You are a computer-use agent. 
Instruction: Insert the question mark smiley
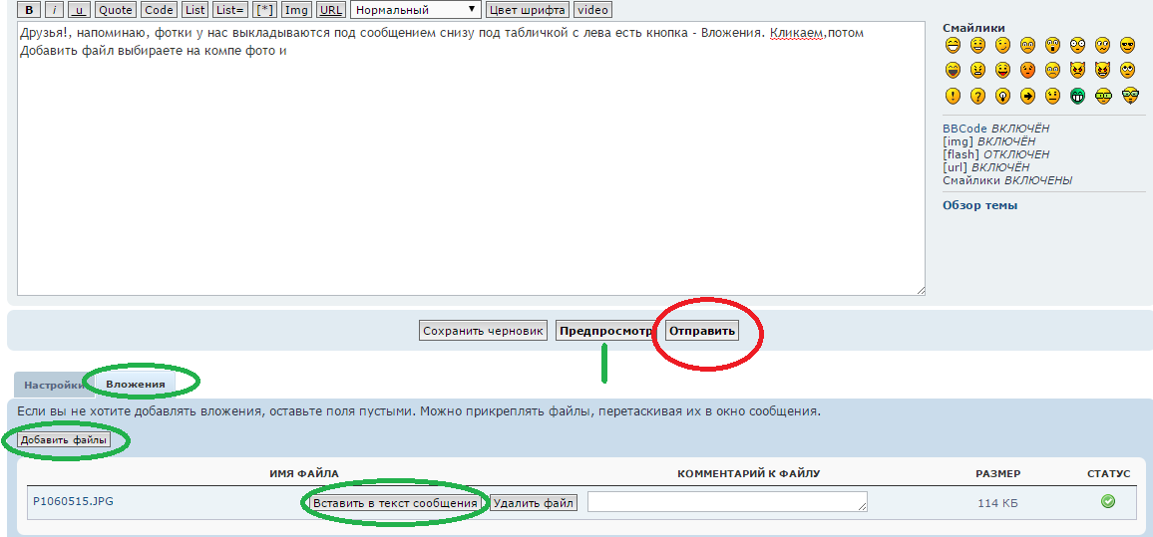click(977, 97)
